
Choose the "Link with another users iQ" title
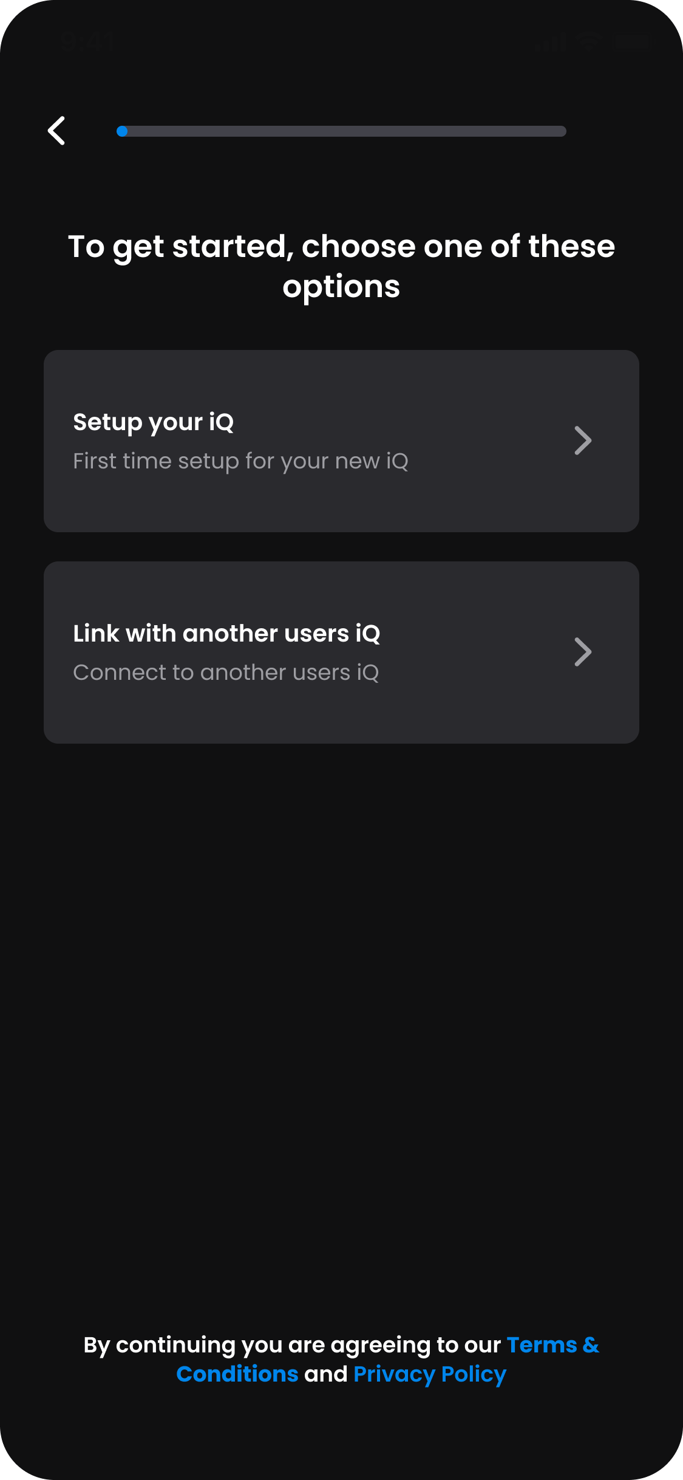(226, 634)
